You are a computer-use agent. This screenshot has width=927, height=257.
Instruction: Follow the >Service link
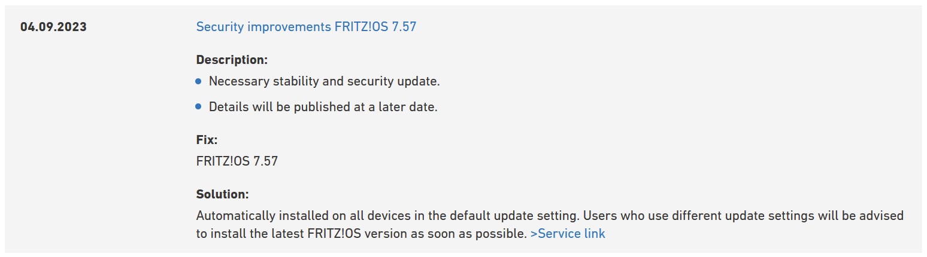[568, 234]
